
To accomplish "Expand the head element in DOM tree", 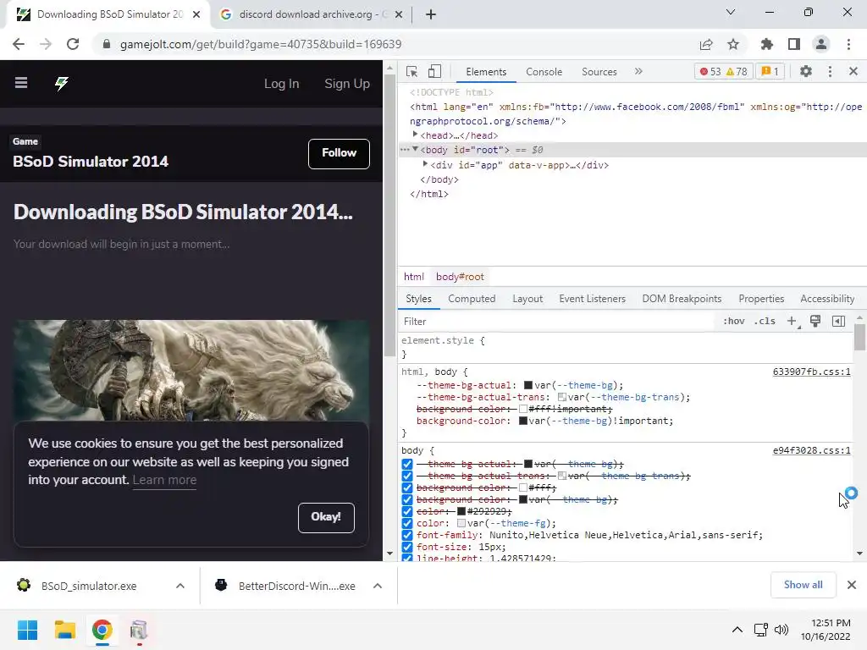I will click(x=415, y=135).
